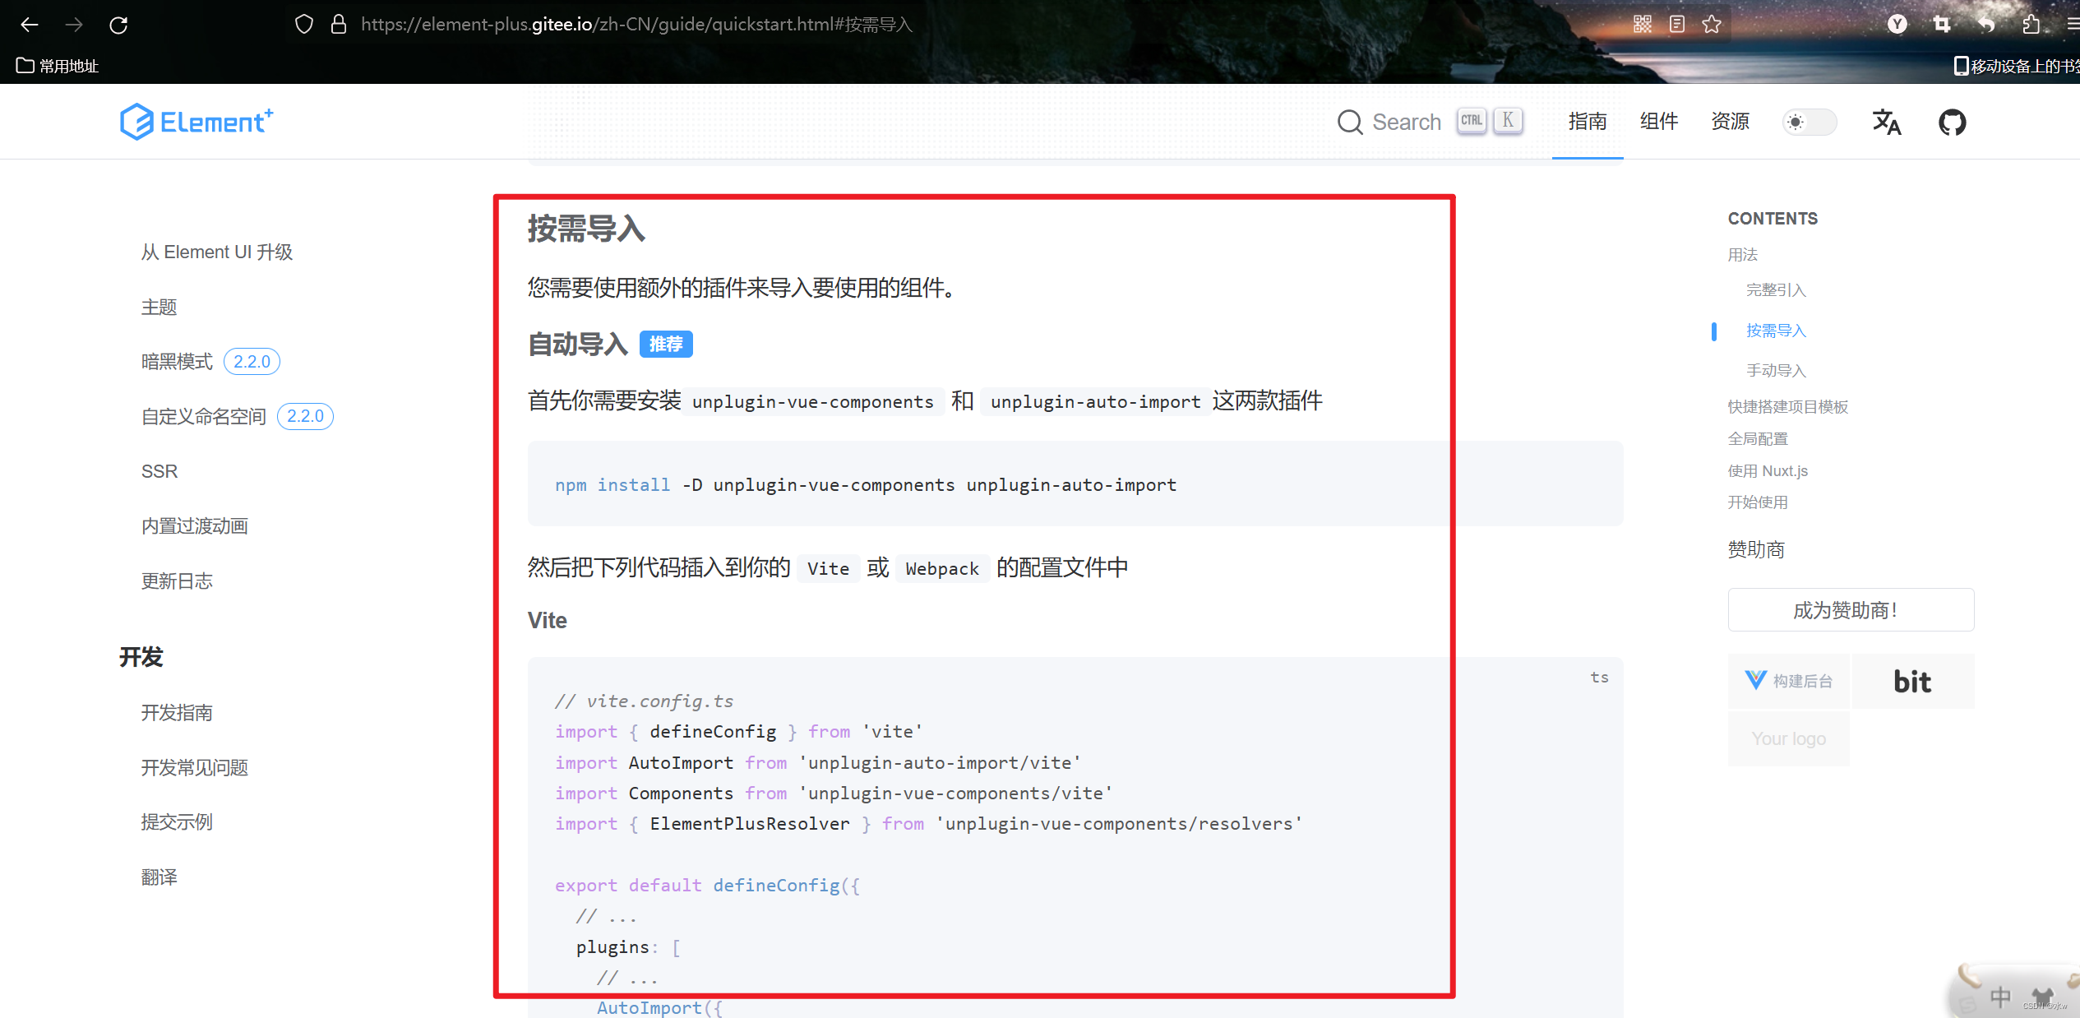
Task: Click the undo arrow toolbar icon
Action: [1985, 25]
